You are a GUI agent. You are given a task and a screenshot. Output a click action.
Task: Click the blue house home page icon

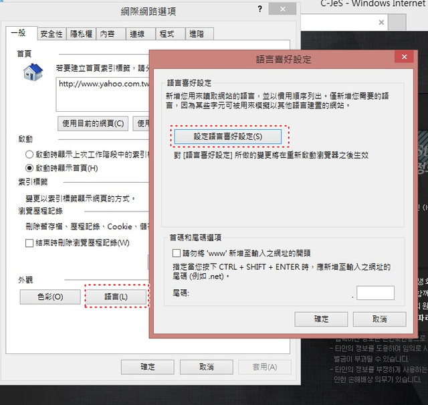(33, 72)
